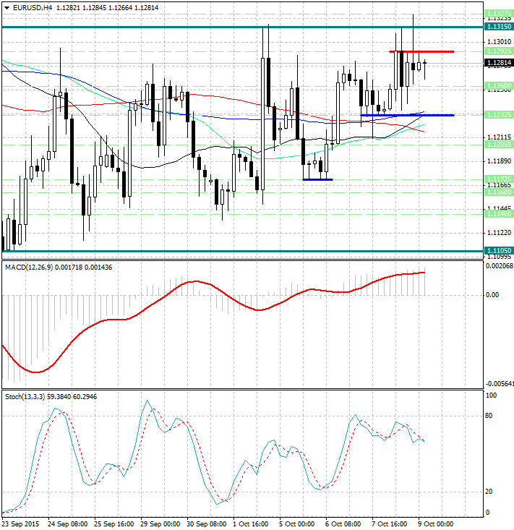Select the latest candlestick on the price chart
Image resolution: width=514 pixels, height=530 pixels.
click(425, 64)
